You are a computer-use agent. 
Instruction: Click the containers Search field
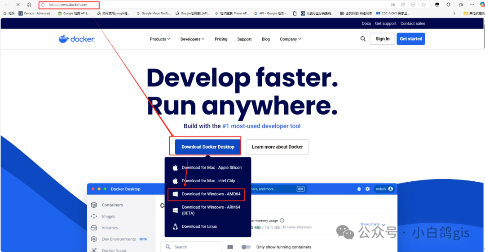[x=191, y=247]
